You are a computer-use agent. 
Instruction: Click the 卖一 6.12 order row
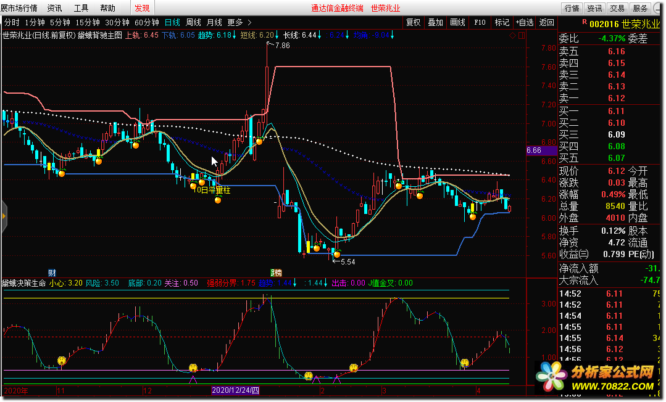609,98
